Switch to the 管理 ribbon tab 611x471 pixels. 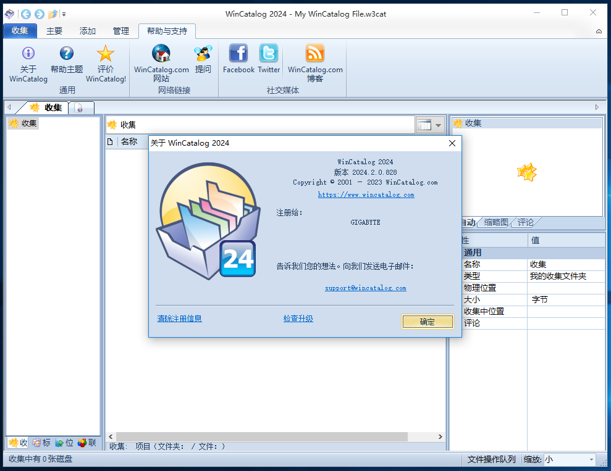coord(121,31)
